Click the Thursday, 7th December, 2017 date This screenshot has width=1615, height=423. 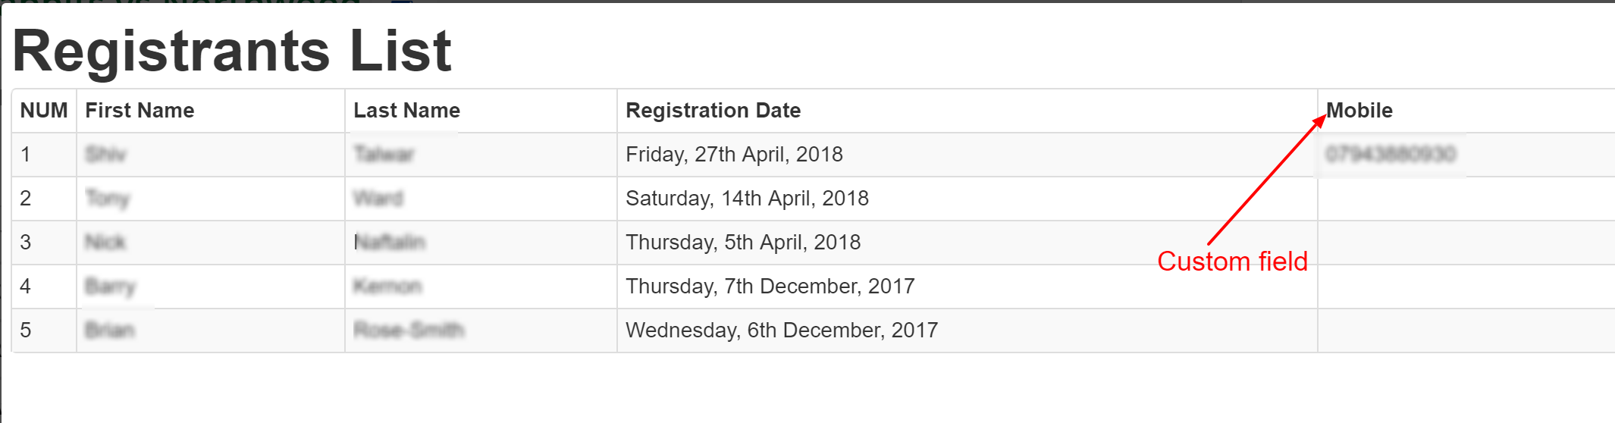click(770, 287)
